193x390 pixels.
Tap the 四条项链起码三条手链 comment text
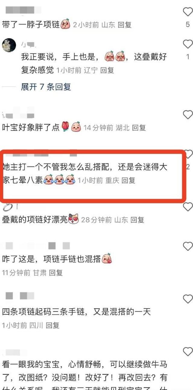76,312
